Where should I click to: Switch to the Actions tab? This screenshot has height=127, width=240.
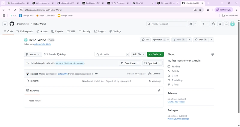point(42,31)
